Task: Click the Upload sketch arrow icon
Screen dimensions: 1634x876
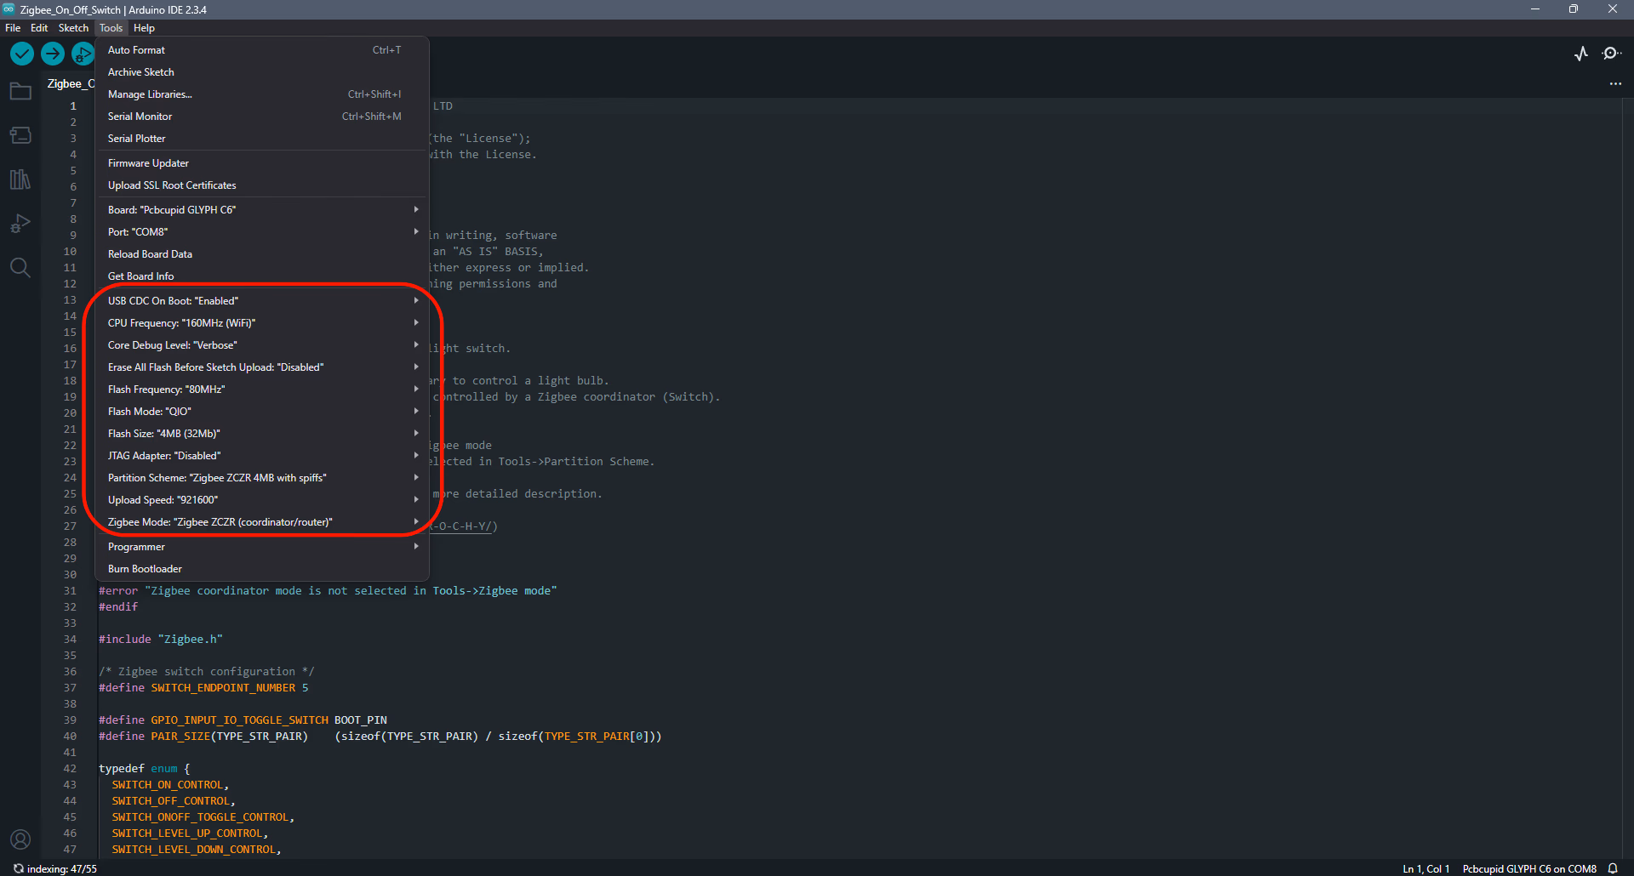Action: (52, 53)
